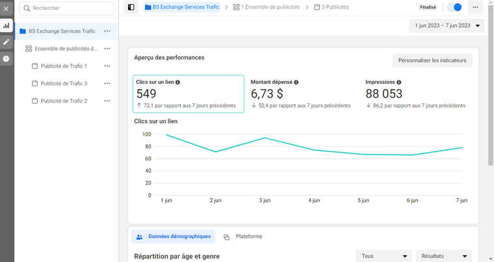Toggle the campaign on/off switch
This screenshot has width=494, height=262.
click(x=454, y=7)
